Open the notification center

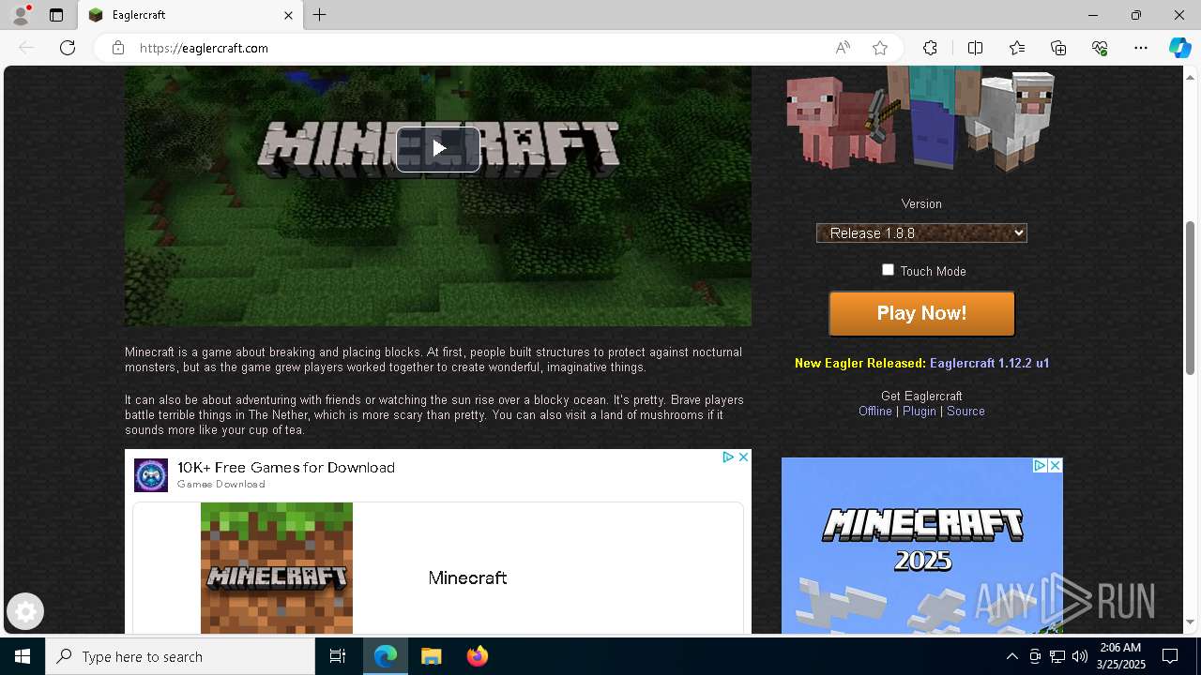tap(1170, 656)
